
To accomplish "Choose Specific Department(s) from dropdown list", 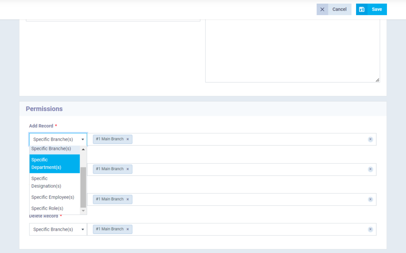I will point(54,164).
